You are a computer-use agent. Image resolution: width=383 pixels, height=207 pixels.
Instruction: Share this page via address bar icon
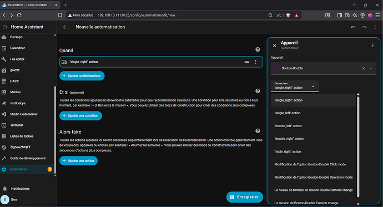pyautogui.click(x=279, y=15)
